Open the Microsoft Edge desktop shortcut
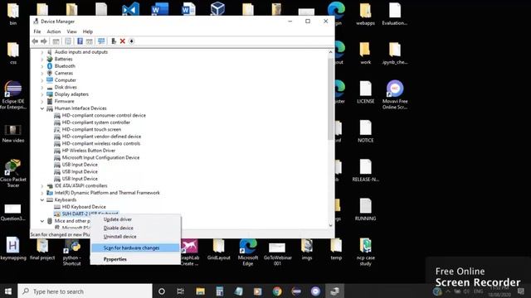 [248, 252]
